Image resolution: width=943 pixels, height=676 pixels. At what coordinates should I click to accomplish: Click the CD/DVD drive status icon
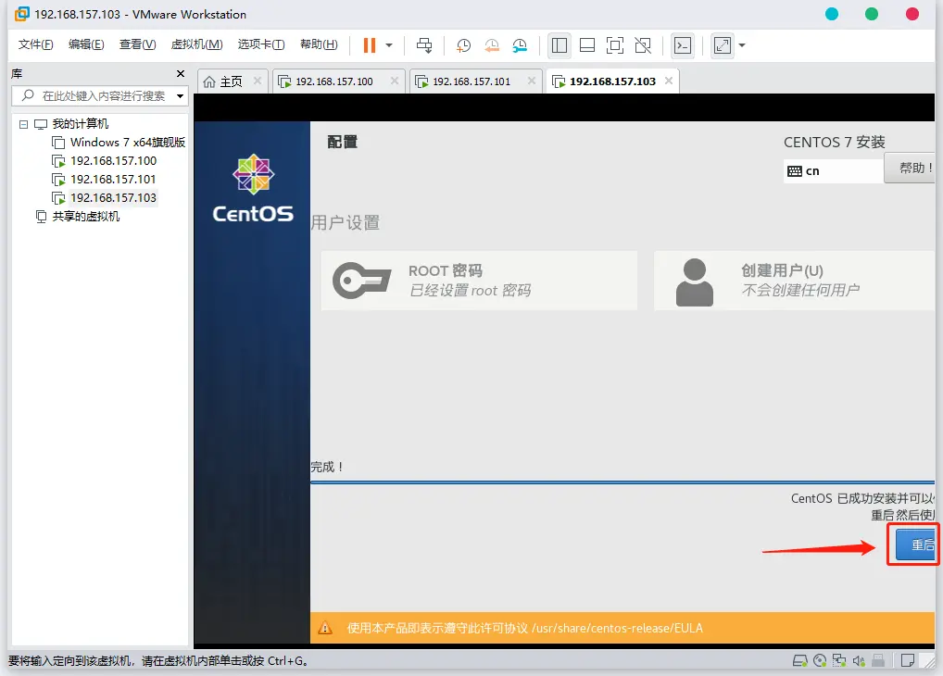(820, 661)
